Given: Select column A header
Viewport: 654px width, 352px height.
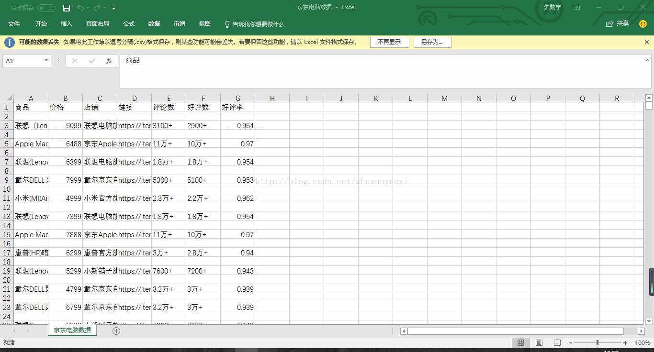Looking at the screenshot, I should 31,98.
